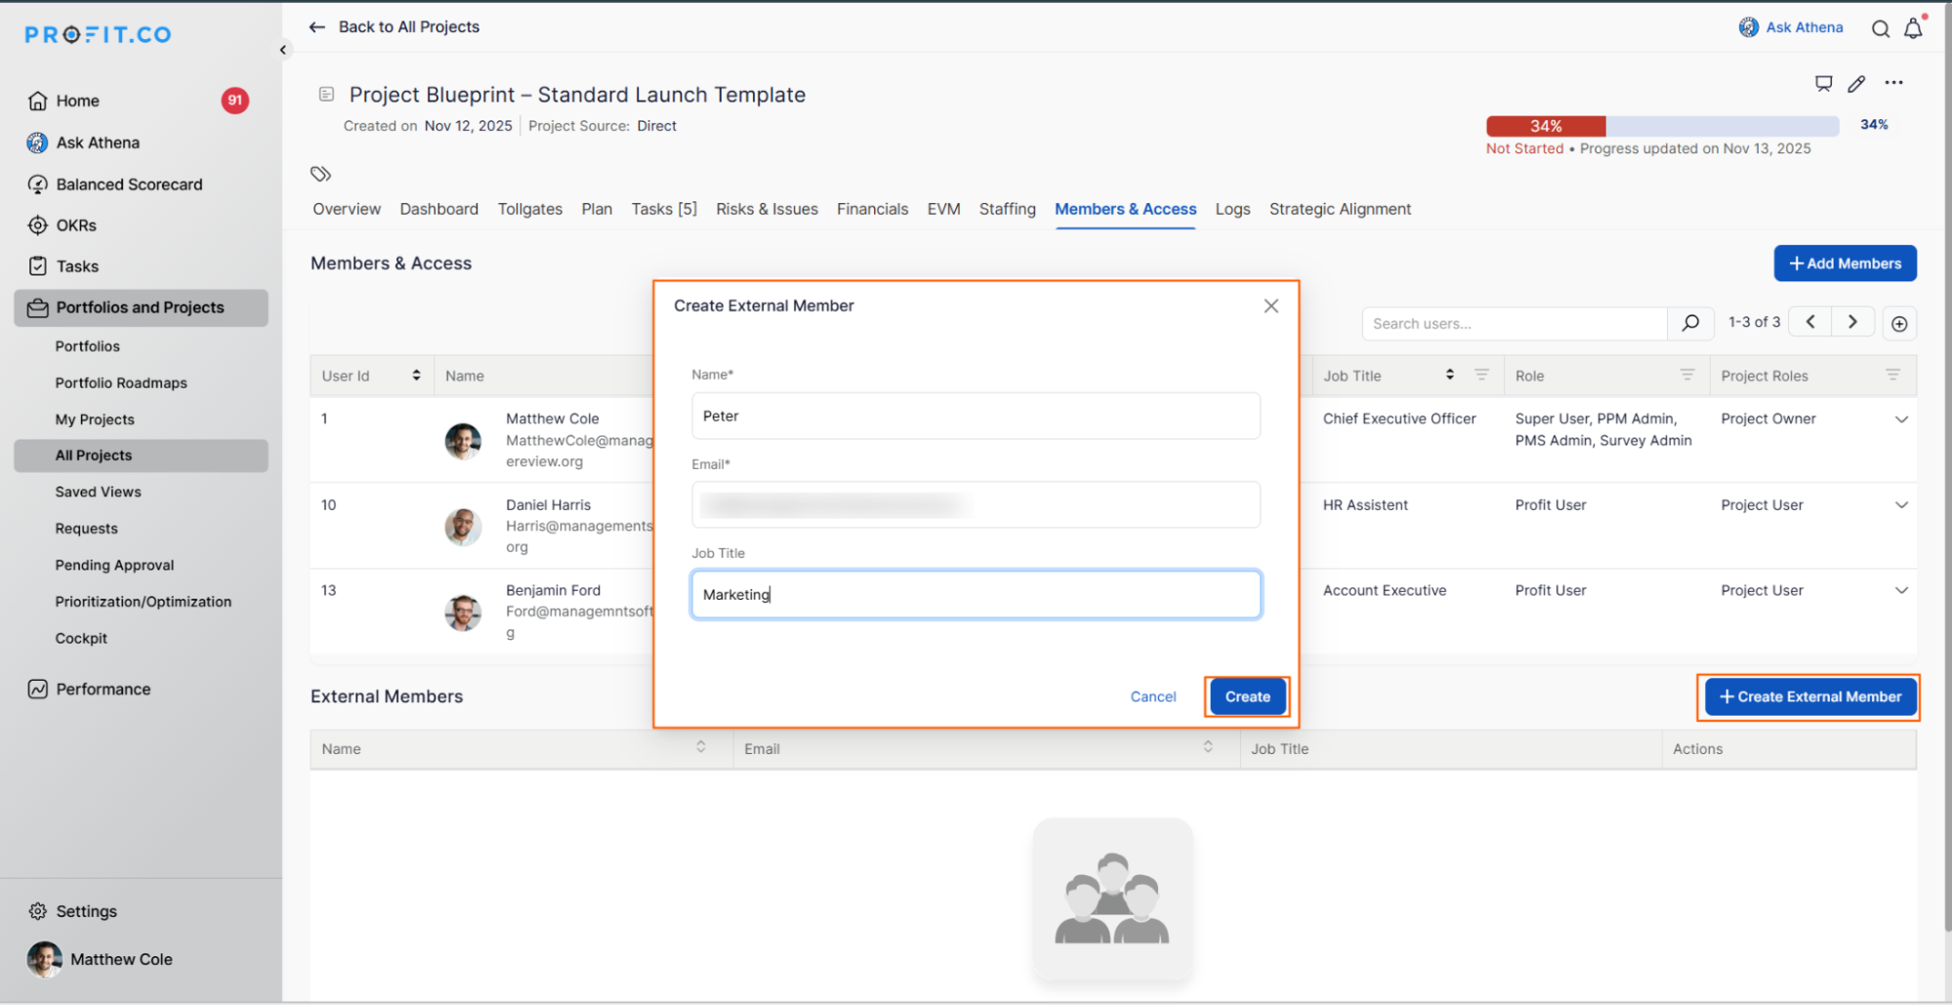Image resolution: width=1952 pixels, height=1005 pixels.
Task: Click the notification bell icon
Action: [1913, 28]
